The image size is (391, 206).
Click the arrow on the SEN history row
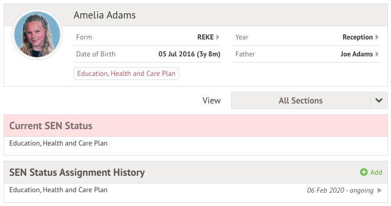380,191
